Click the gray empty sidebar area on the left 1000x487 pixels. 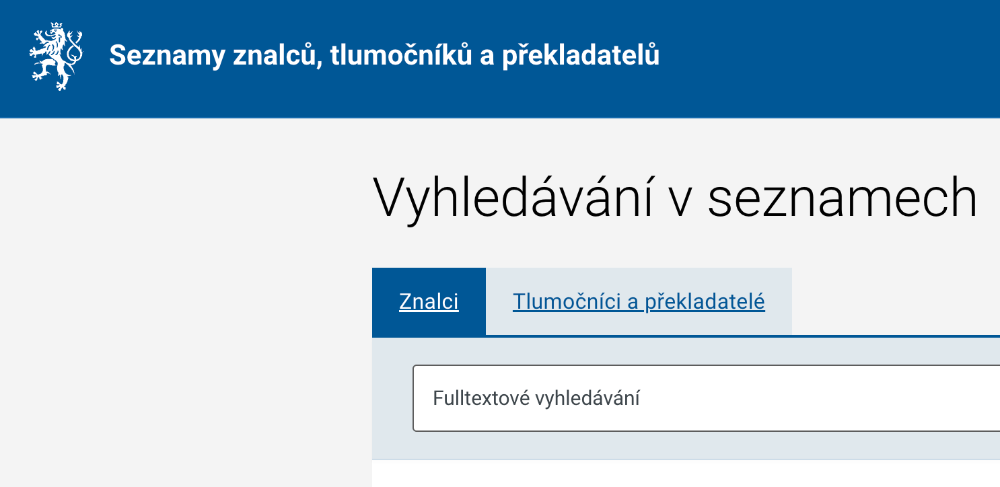coord(185,303)
